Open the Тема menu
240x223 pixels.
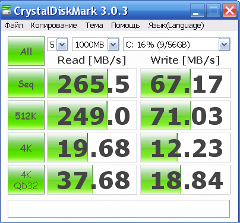coord(94,26)
